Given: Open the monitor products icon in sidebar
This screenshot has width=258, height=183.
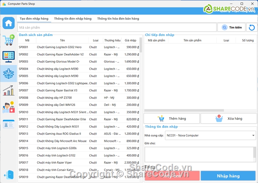Looking at the screenshot, I should [x=9, y=57].
